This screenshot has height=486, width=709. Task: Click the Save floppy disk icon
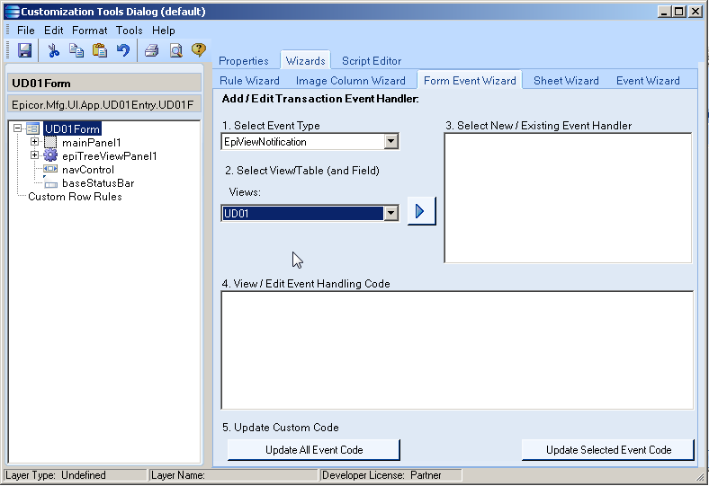(x=24, y=50)
